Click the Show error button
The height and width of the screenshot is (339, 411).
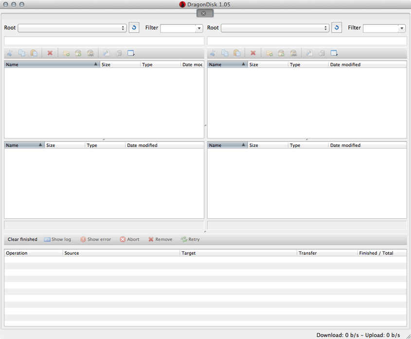(x=95, y=239)
